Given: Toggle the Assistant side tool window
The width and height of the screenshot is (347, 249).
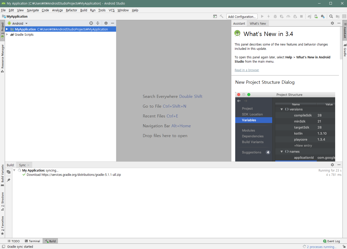Looking at the screenshot, I should coord(345,31).
